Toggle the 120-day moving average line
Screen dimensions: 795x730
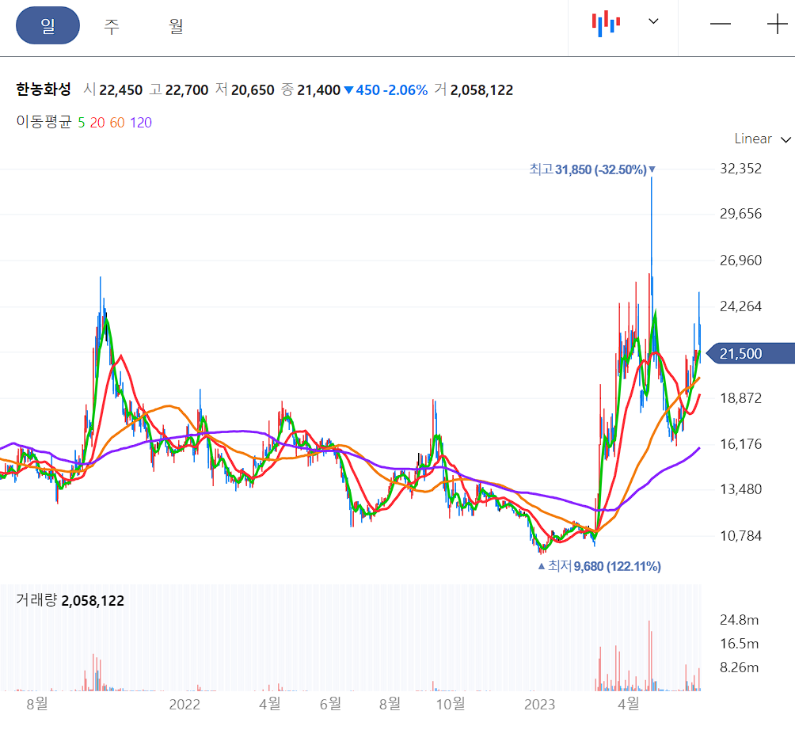pyautogui.click(x=140, y=123)
